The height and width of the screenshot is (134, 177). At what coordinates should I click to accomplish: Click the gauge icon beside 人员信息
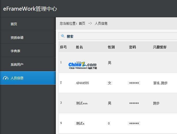(6, 78)
